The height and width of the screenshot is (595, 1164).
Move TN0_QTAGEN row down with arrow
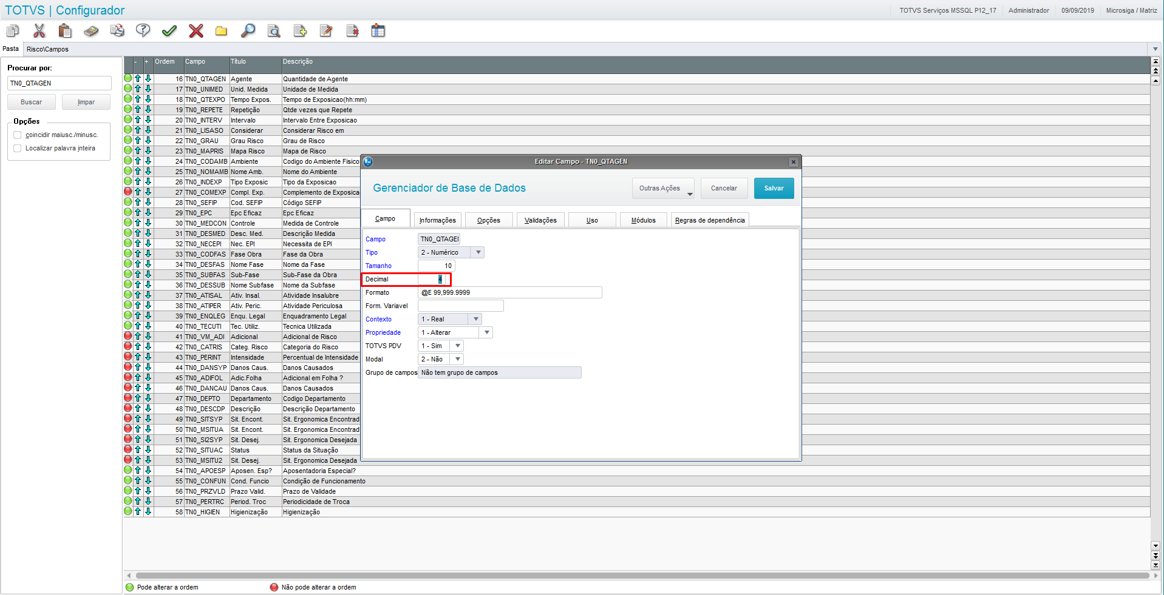(148, 78)
